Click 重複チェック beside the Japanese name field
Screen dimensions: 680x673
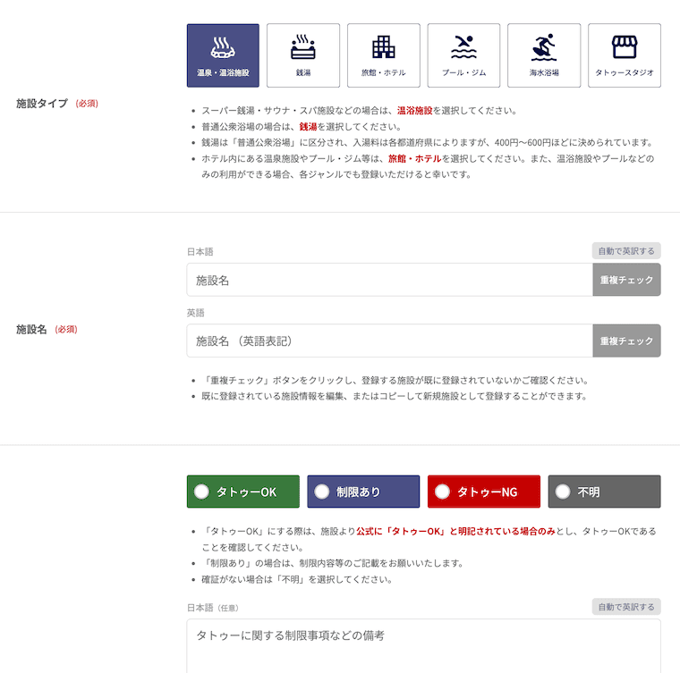pyautogui.click(x=626, y=280)
